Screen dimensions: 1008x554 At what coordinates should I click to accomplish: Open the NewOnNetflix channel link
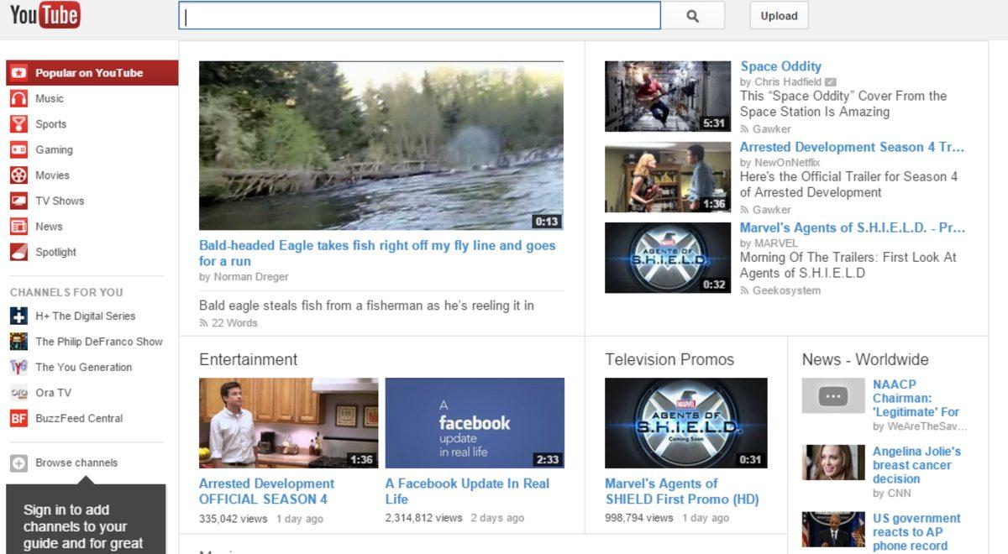[787, 163]
